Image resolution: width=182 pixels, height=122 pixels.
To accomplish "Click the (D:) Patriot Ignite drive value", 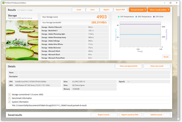I will click(x=78, y=85).
